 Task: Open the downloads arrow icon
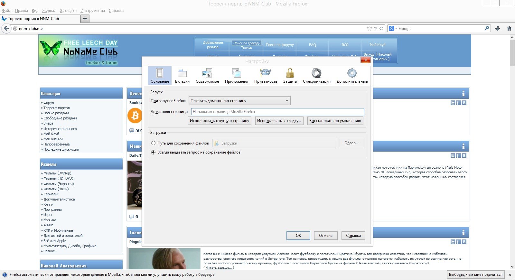(x=498, y=28)
